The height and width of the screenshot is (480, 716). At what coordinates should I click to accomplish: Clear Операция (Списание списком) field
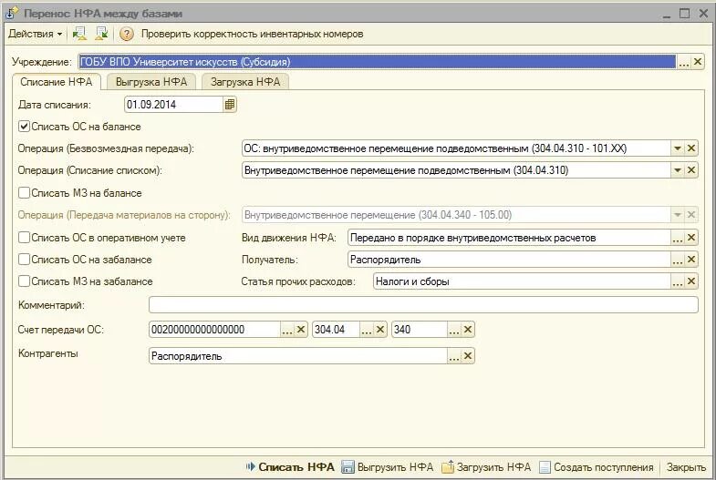coord(691,170)
